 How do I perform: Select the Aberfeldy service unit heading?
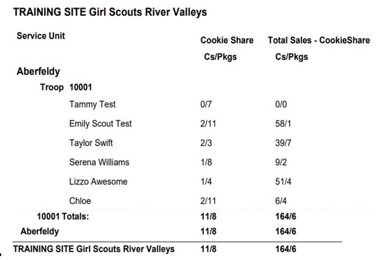38,71
